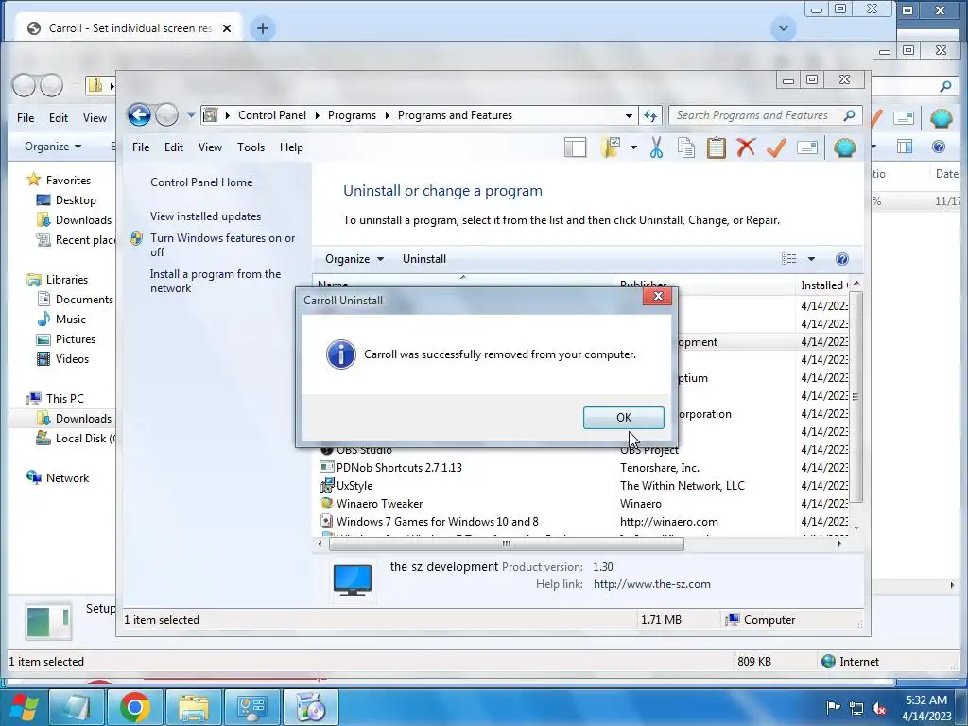This screenshot has width=968, height=726.
Task: Click the shell globe toolbar icon
Action: [844, 147]
